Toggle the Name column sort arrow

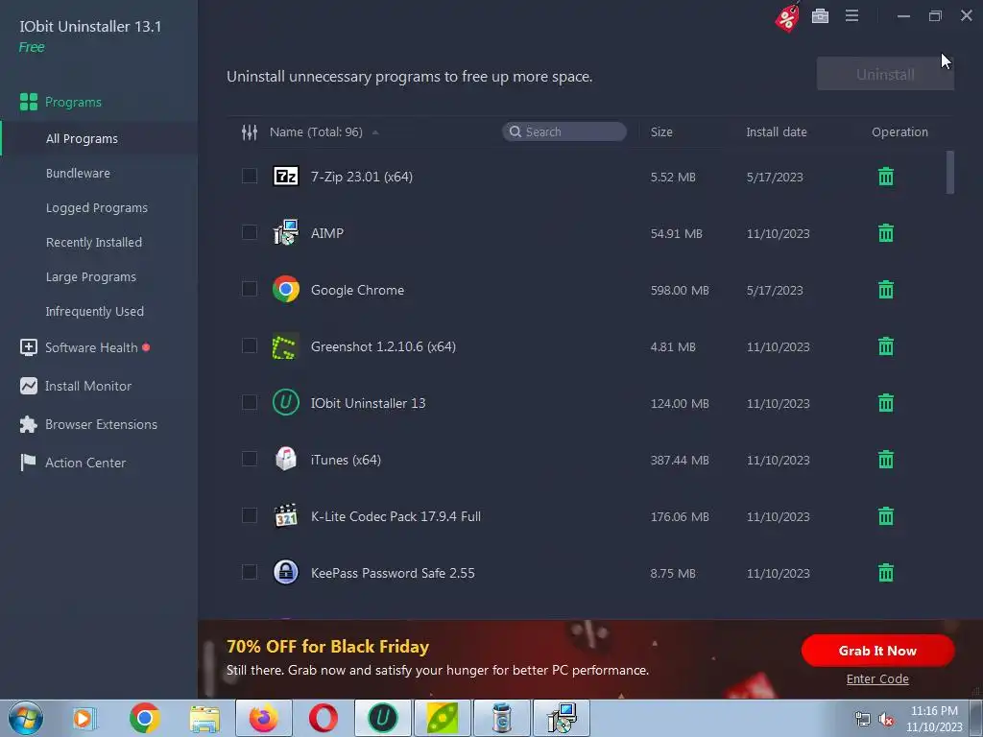tap(375, 132)
